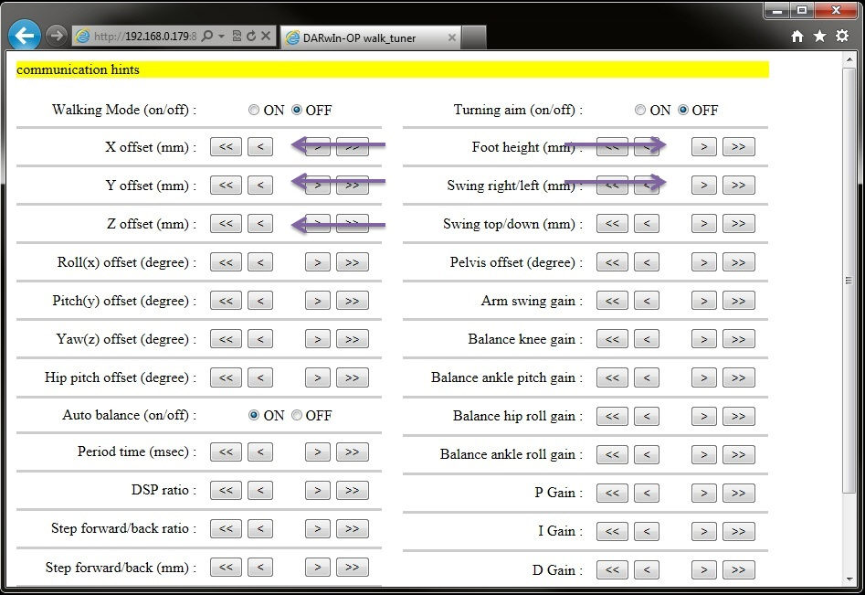
Task: Increase Balance hip roll gain large step (>>)
Action: pos(739,416)
